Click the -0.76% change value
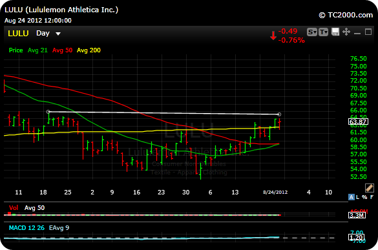 tap(291, 40)
